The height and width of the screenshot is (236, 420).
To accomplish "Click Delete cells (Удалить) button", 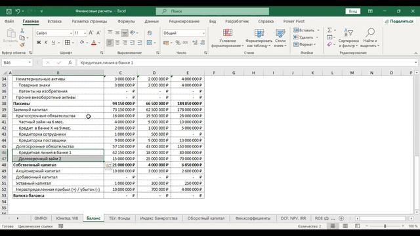I will [x=303, y=37].
